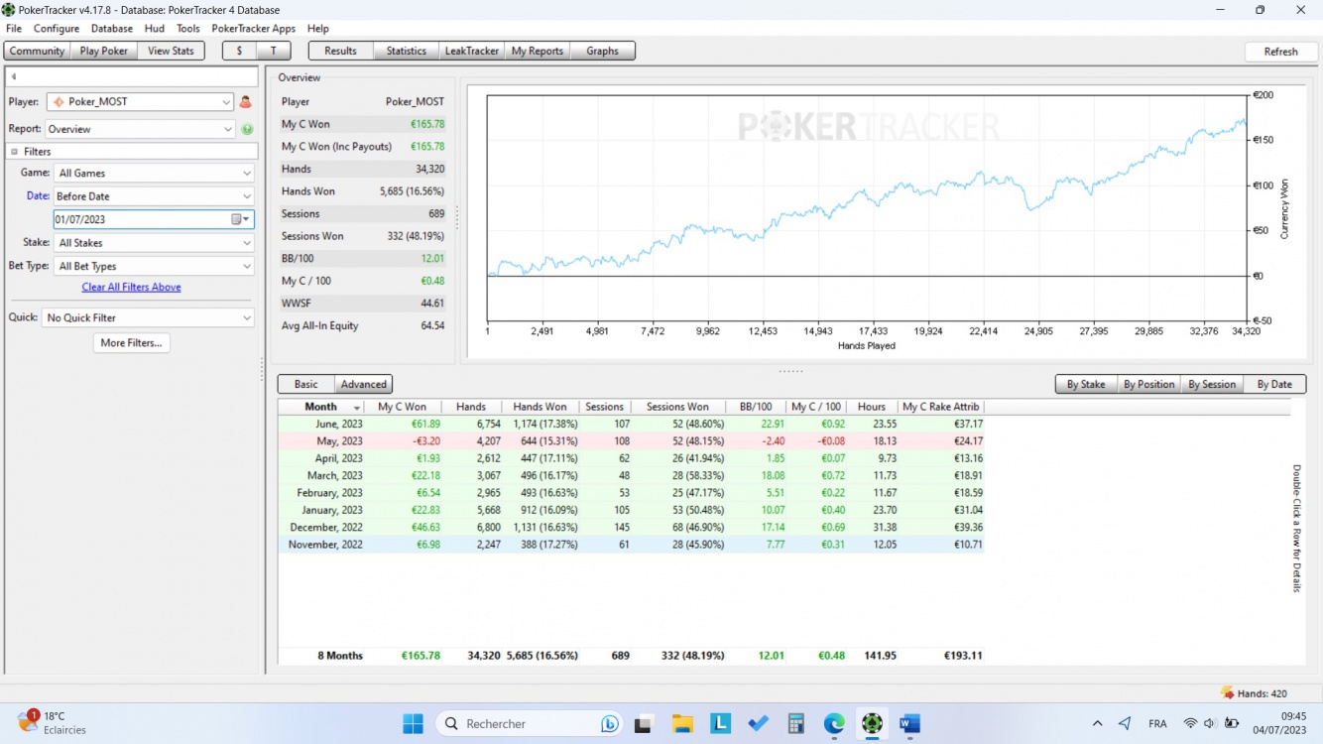Open the PokerTracker Apps menu
Screen dimensions: 1323x744
(254, 29)
